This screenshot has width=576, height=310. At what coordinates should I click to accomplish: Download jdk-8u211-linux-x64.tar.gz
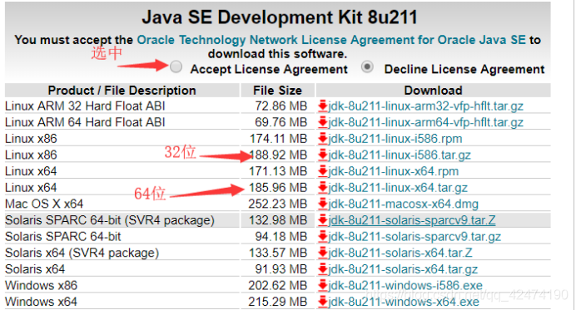398,188
